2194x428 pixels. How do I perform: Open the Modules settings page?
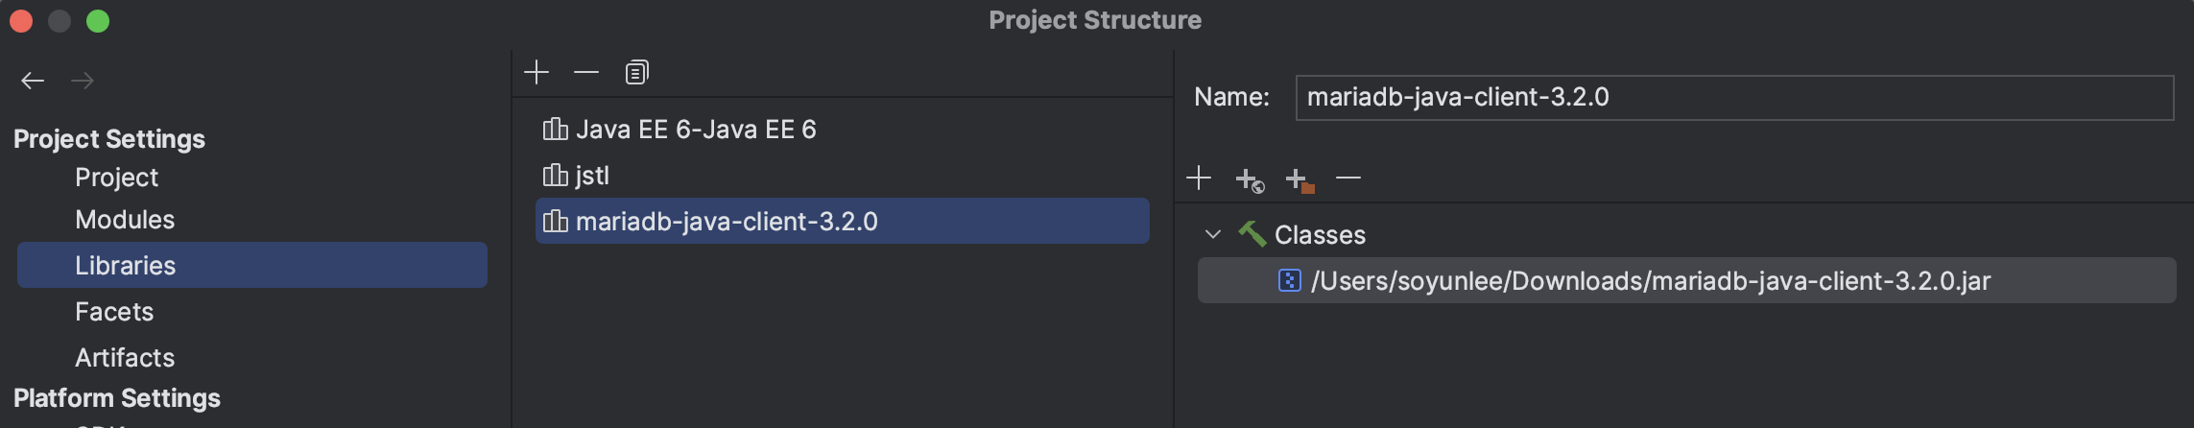(x=125, y=220)
